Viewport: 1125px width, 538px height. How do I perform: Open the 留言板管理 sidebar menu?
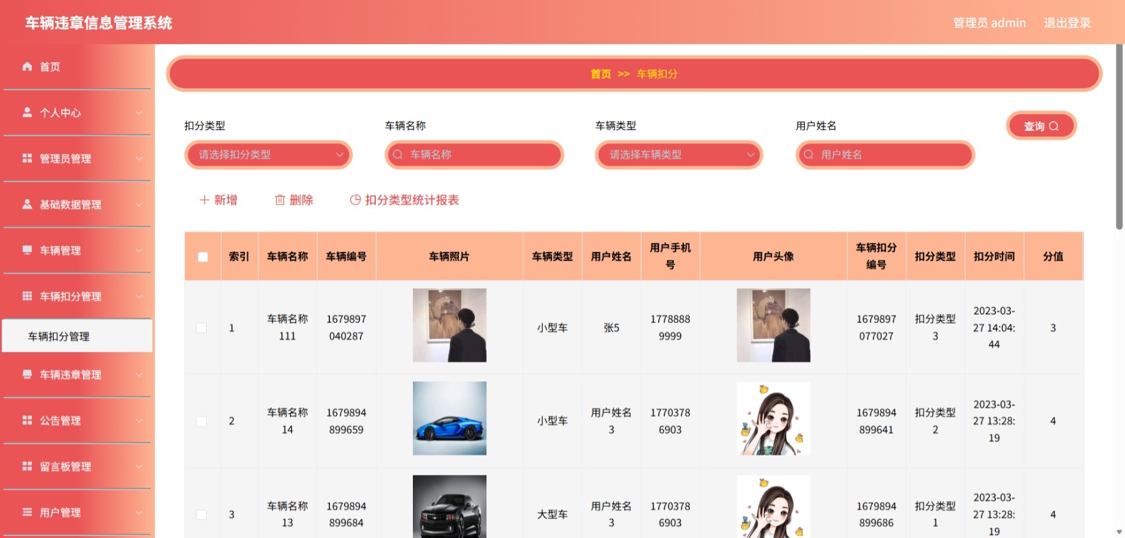coord(77,467)
